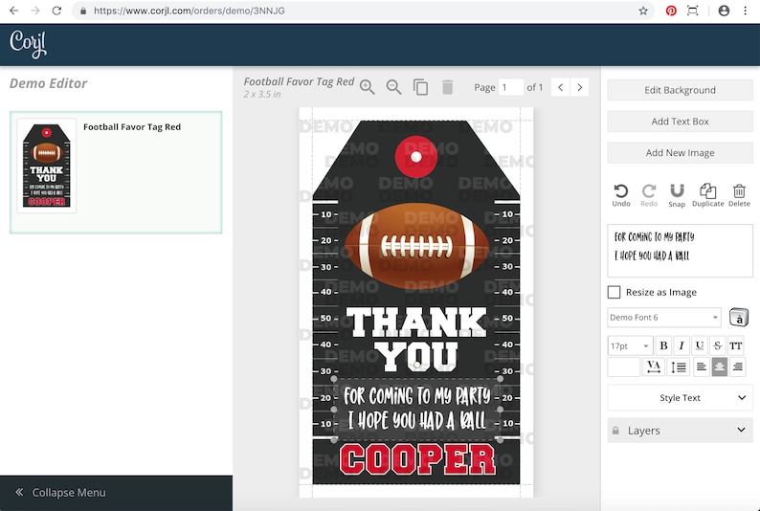760x511 pixels.
Task: Go back in the browser
Action: (x=14, y=11)
